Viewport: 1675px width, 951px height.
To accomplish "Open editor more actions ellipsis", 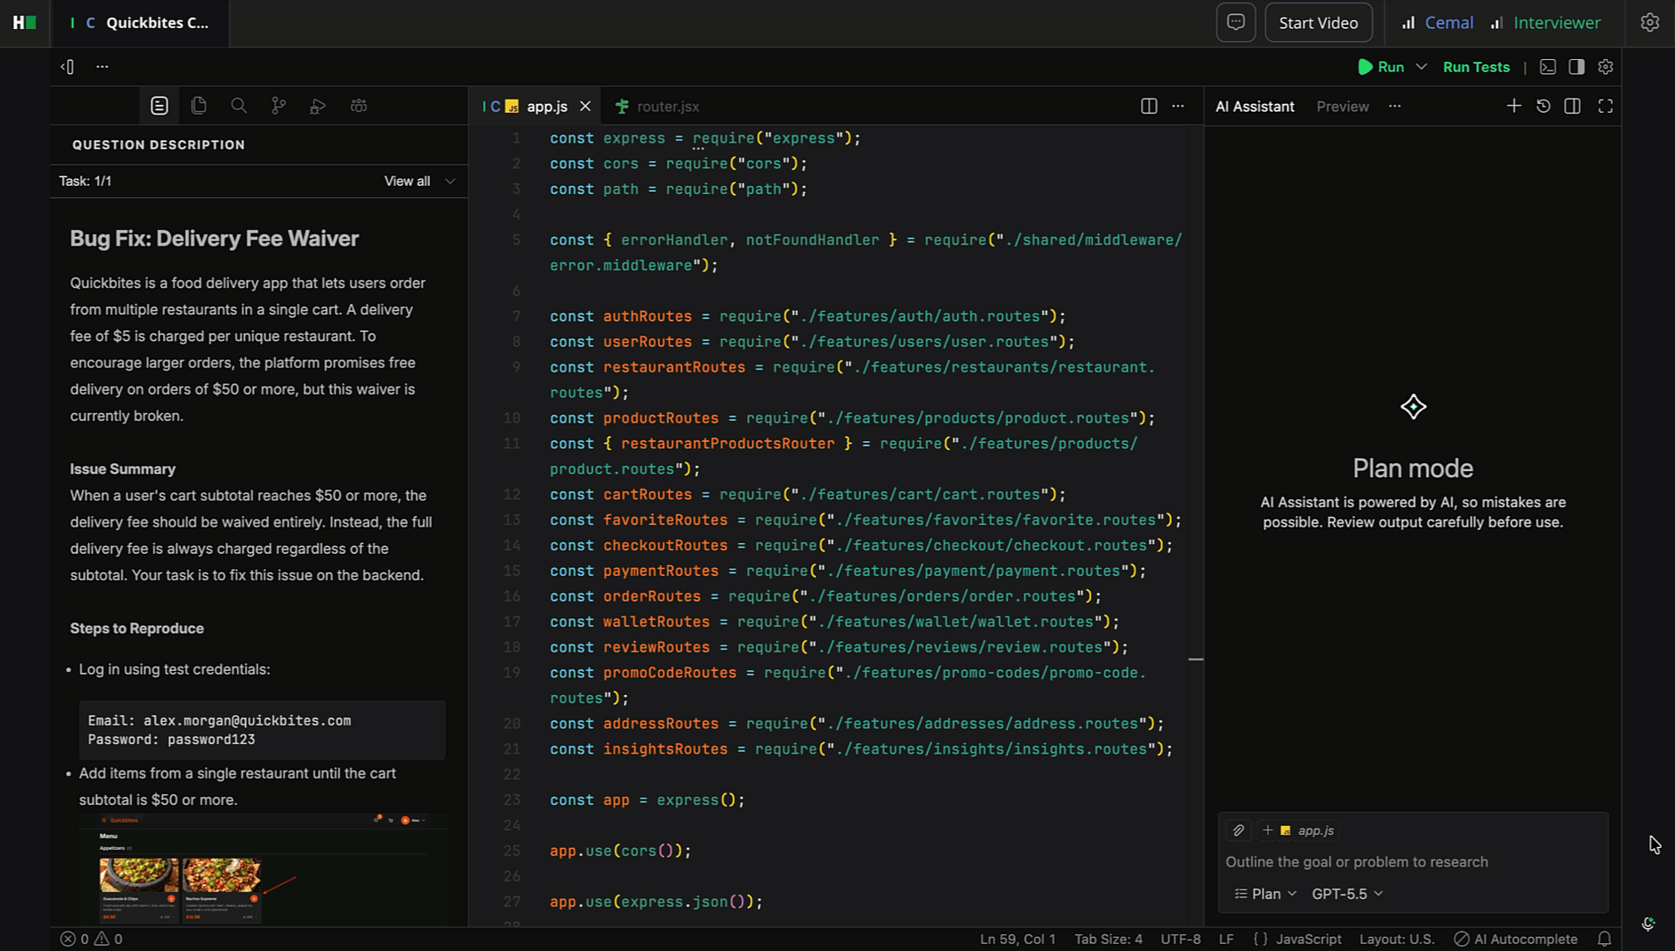I will tap(1178, 107).
